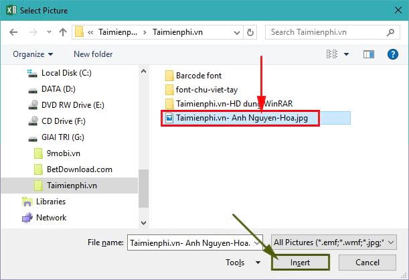Select Local Disk (C:) in tree
The image size is (409, 280).
click(66, 73)
